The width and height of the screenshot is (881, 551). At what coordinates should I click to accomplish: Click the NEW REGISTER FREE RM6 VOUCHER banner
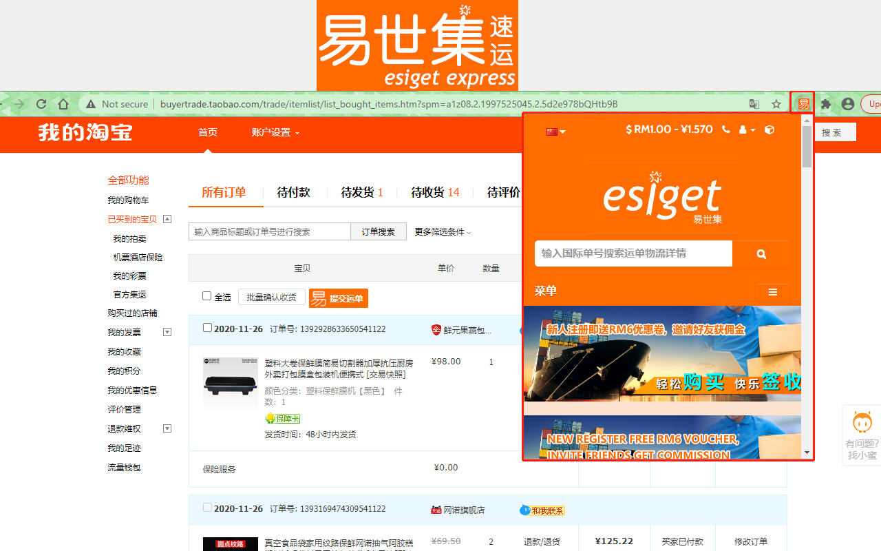(662, 437)
